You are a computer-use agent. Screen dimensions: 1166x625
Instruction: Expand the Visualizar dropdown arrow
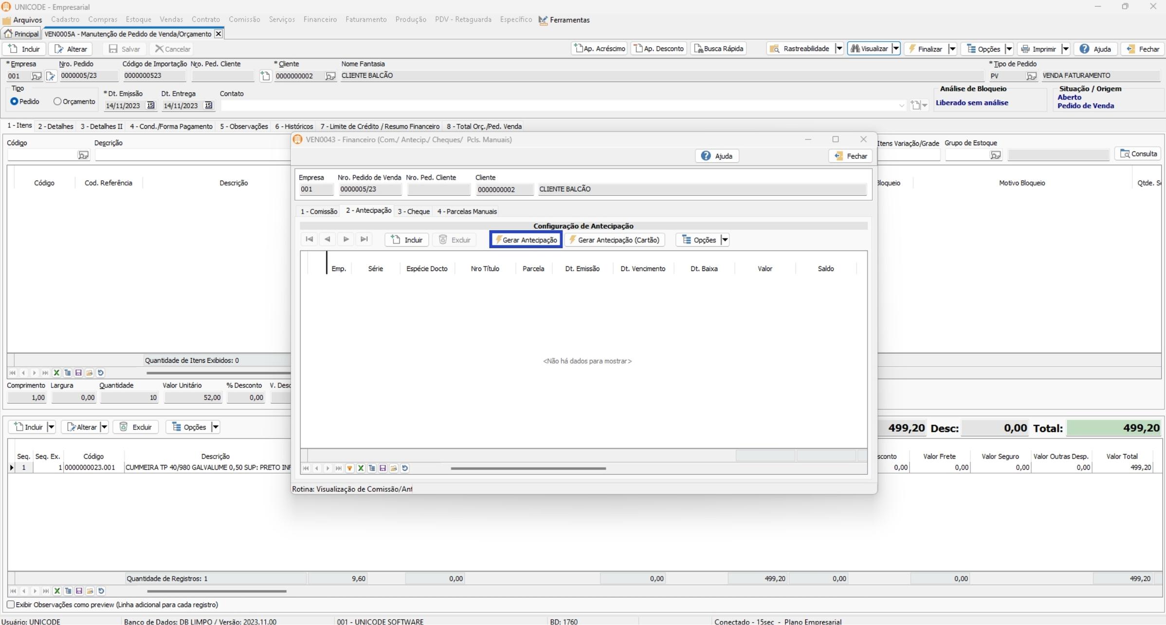(895, 49)
